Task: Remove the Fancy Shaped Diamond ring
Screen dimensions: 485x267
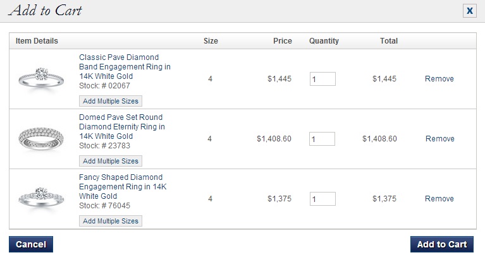Action: tap(439, 198)
